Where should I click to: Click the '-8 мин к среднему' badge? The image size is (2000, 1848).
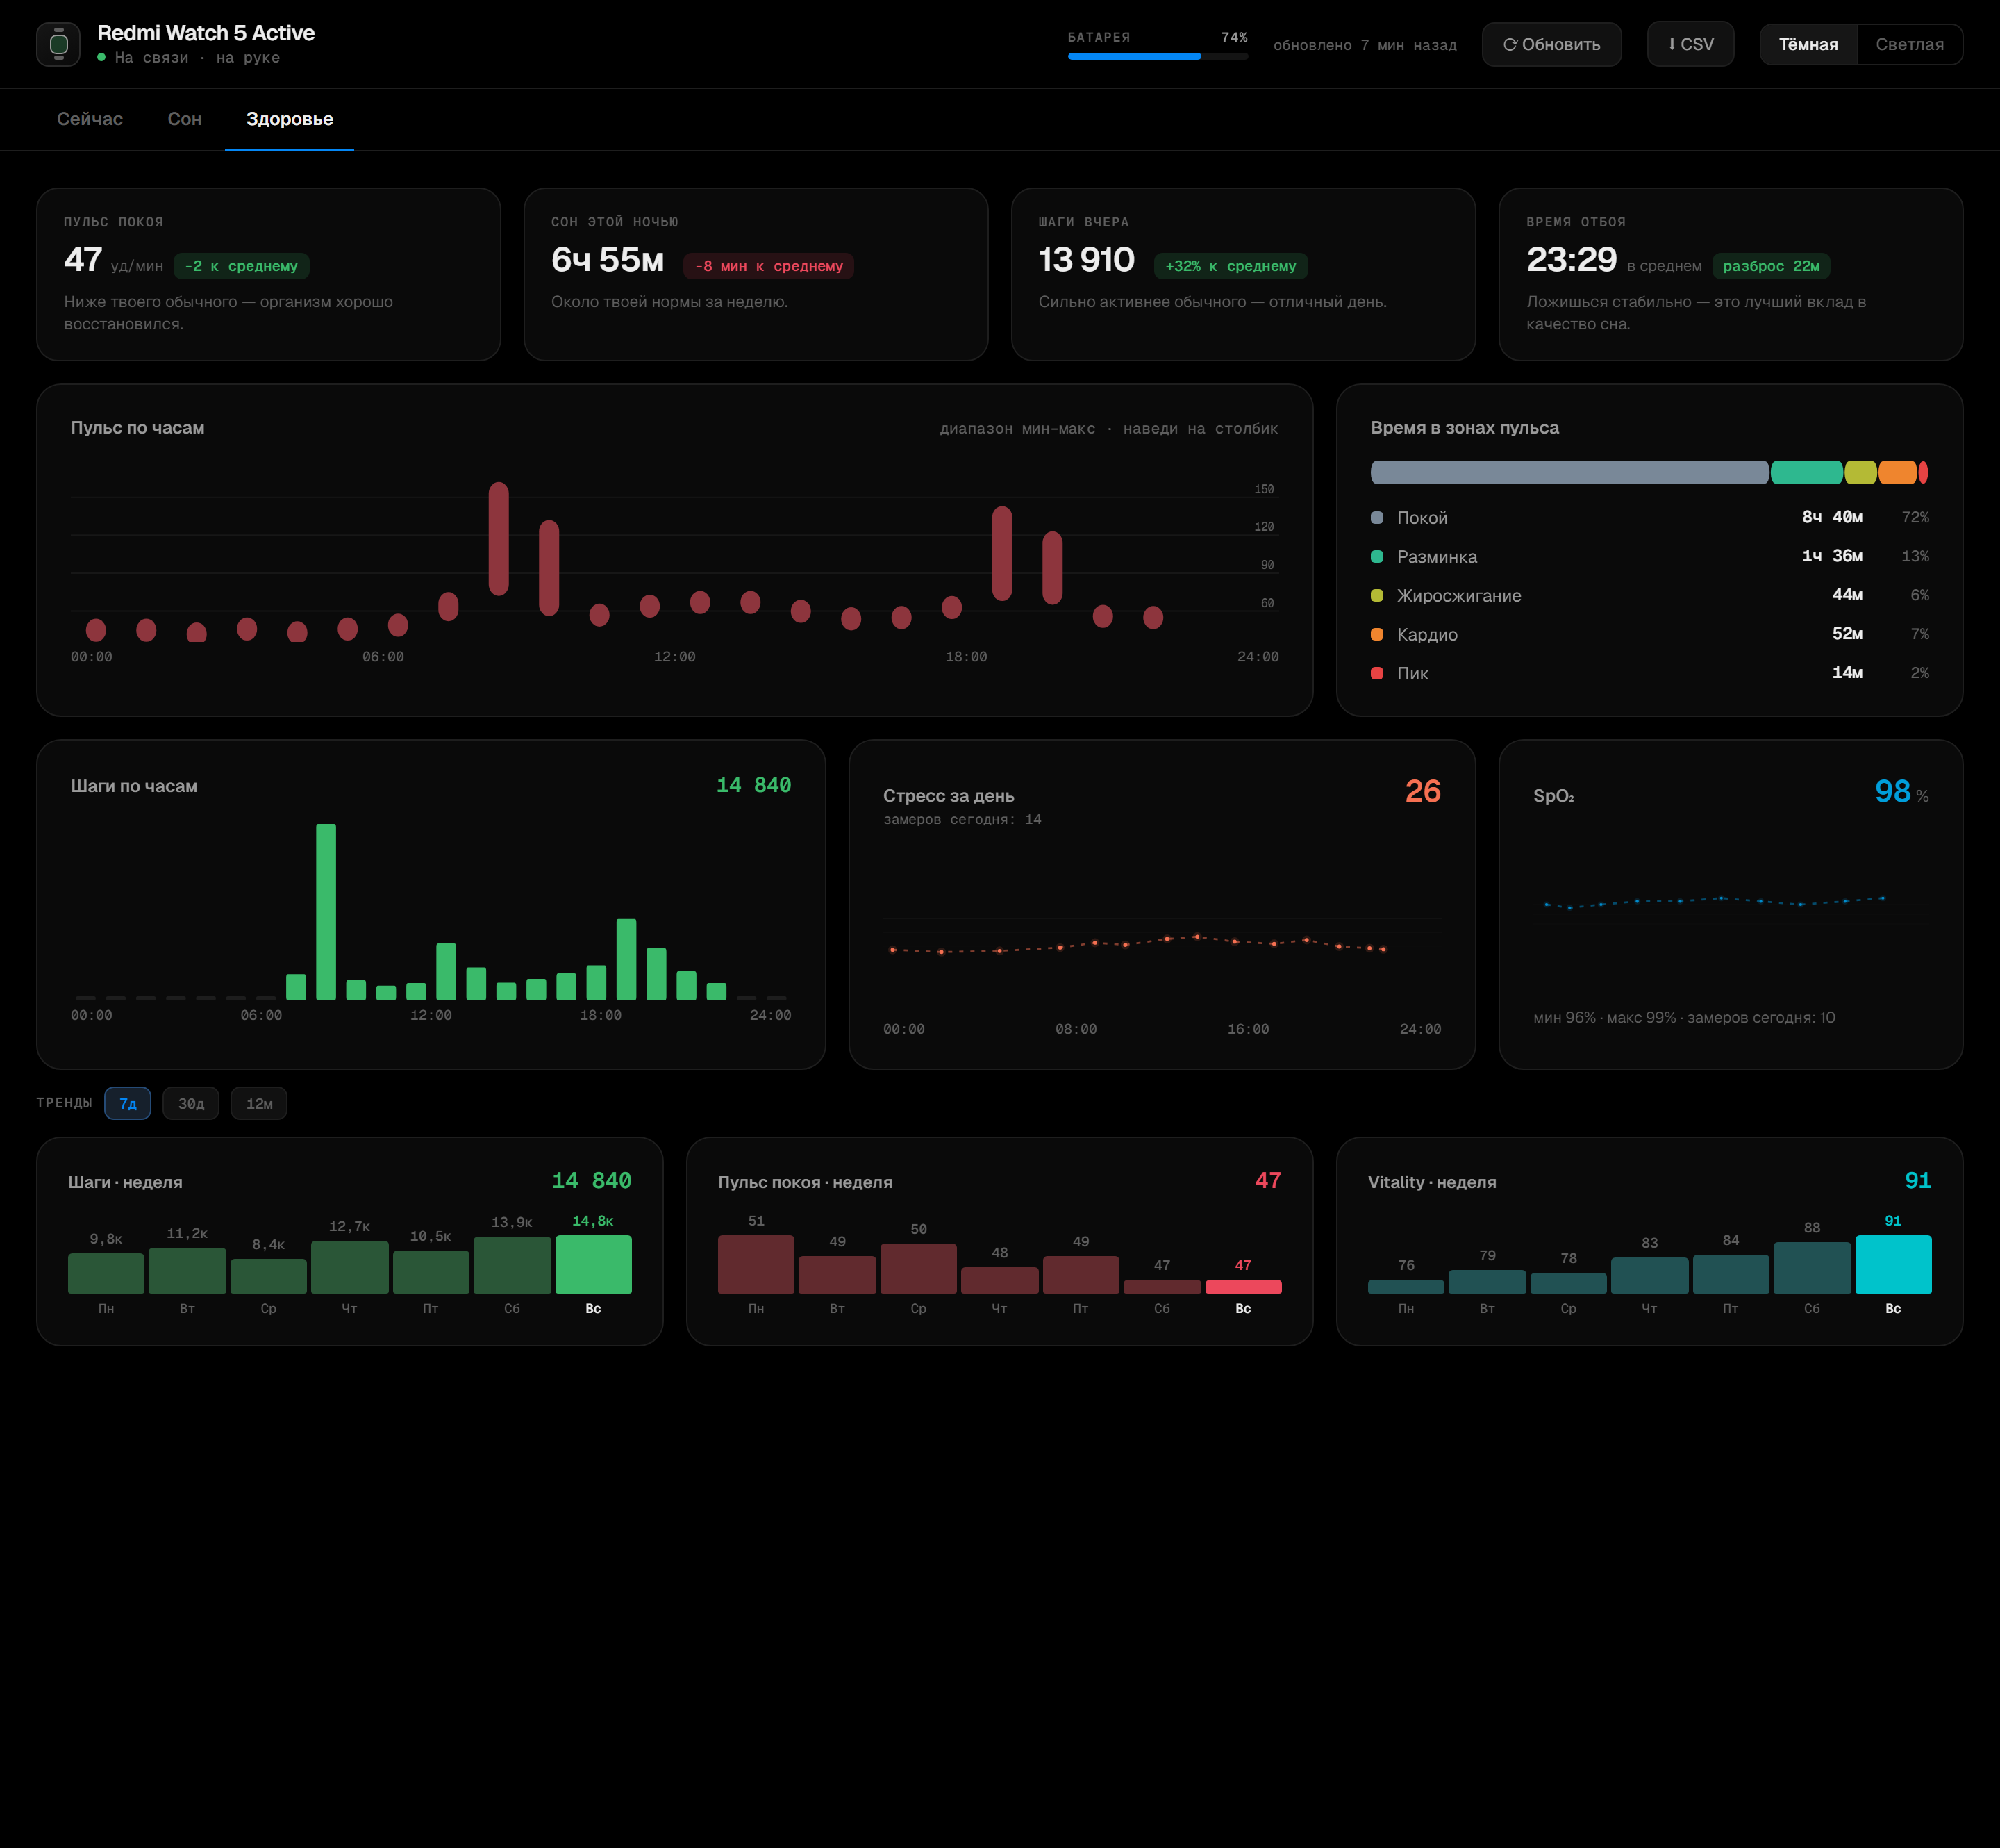[769, 266]
